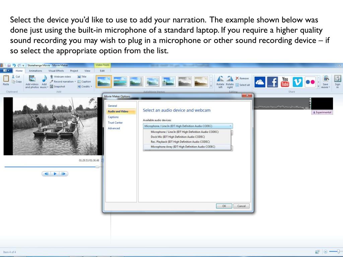Open the Video Tools Edit tab
The height and width of the screenshot is (257, 343).
click(102, 71)
